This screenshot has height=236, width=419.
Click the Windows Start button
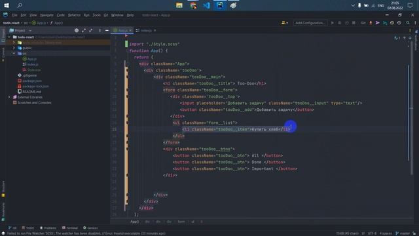pos(7,5)
